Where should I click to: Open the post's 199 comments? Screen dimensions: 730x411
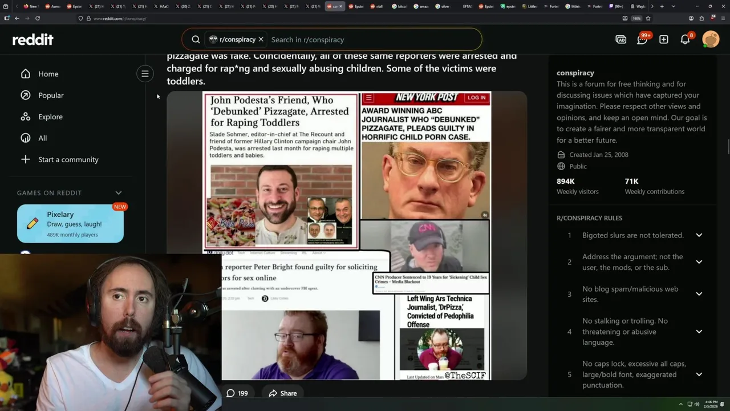(x=237, y=393)
